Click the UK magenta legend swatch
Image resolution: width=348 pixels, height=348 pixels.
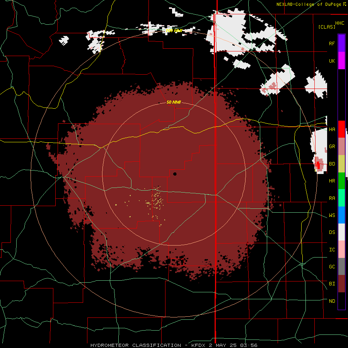coord(341,61)
